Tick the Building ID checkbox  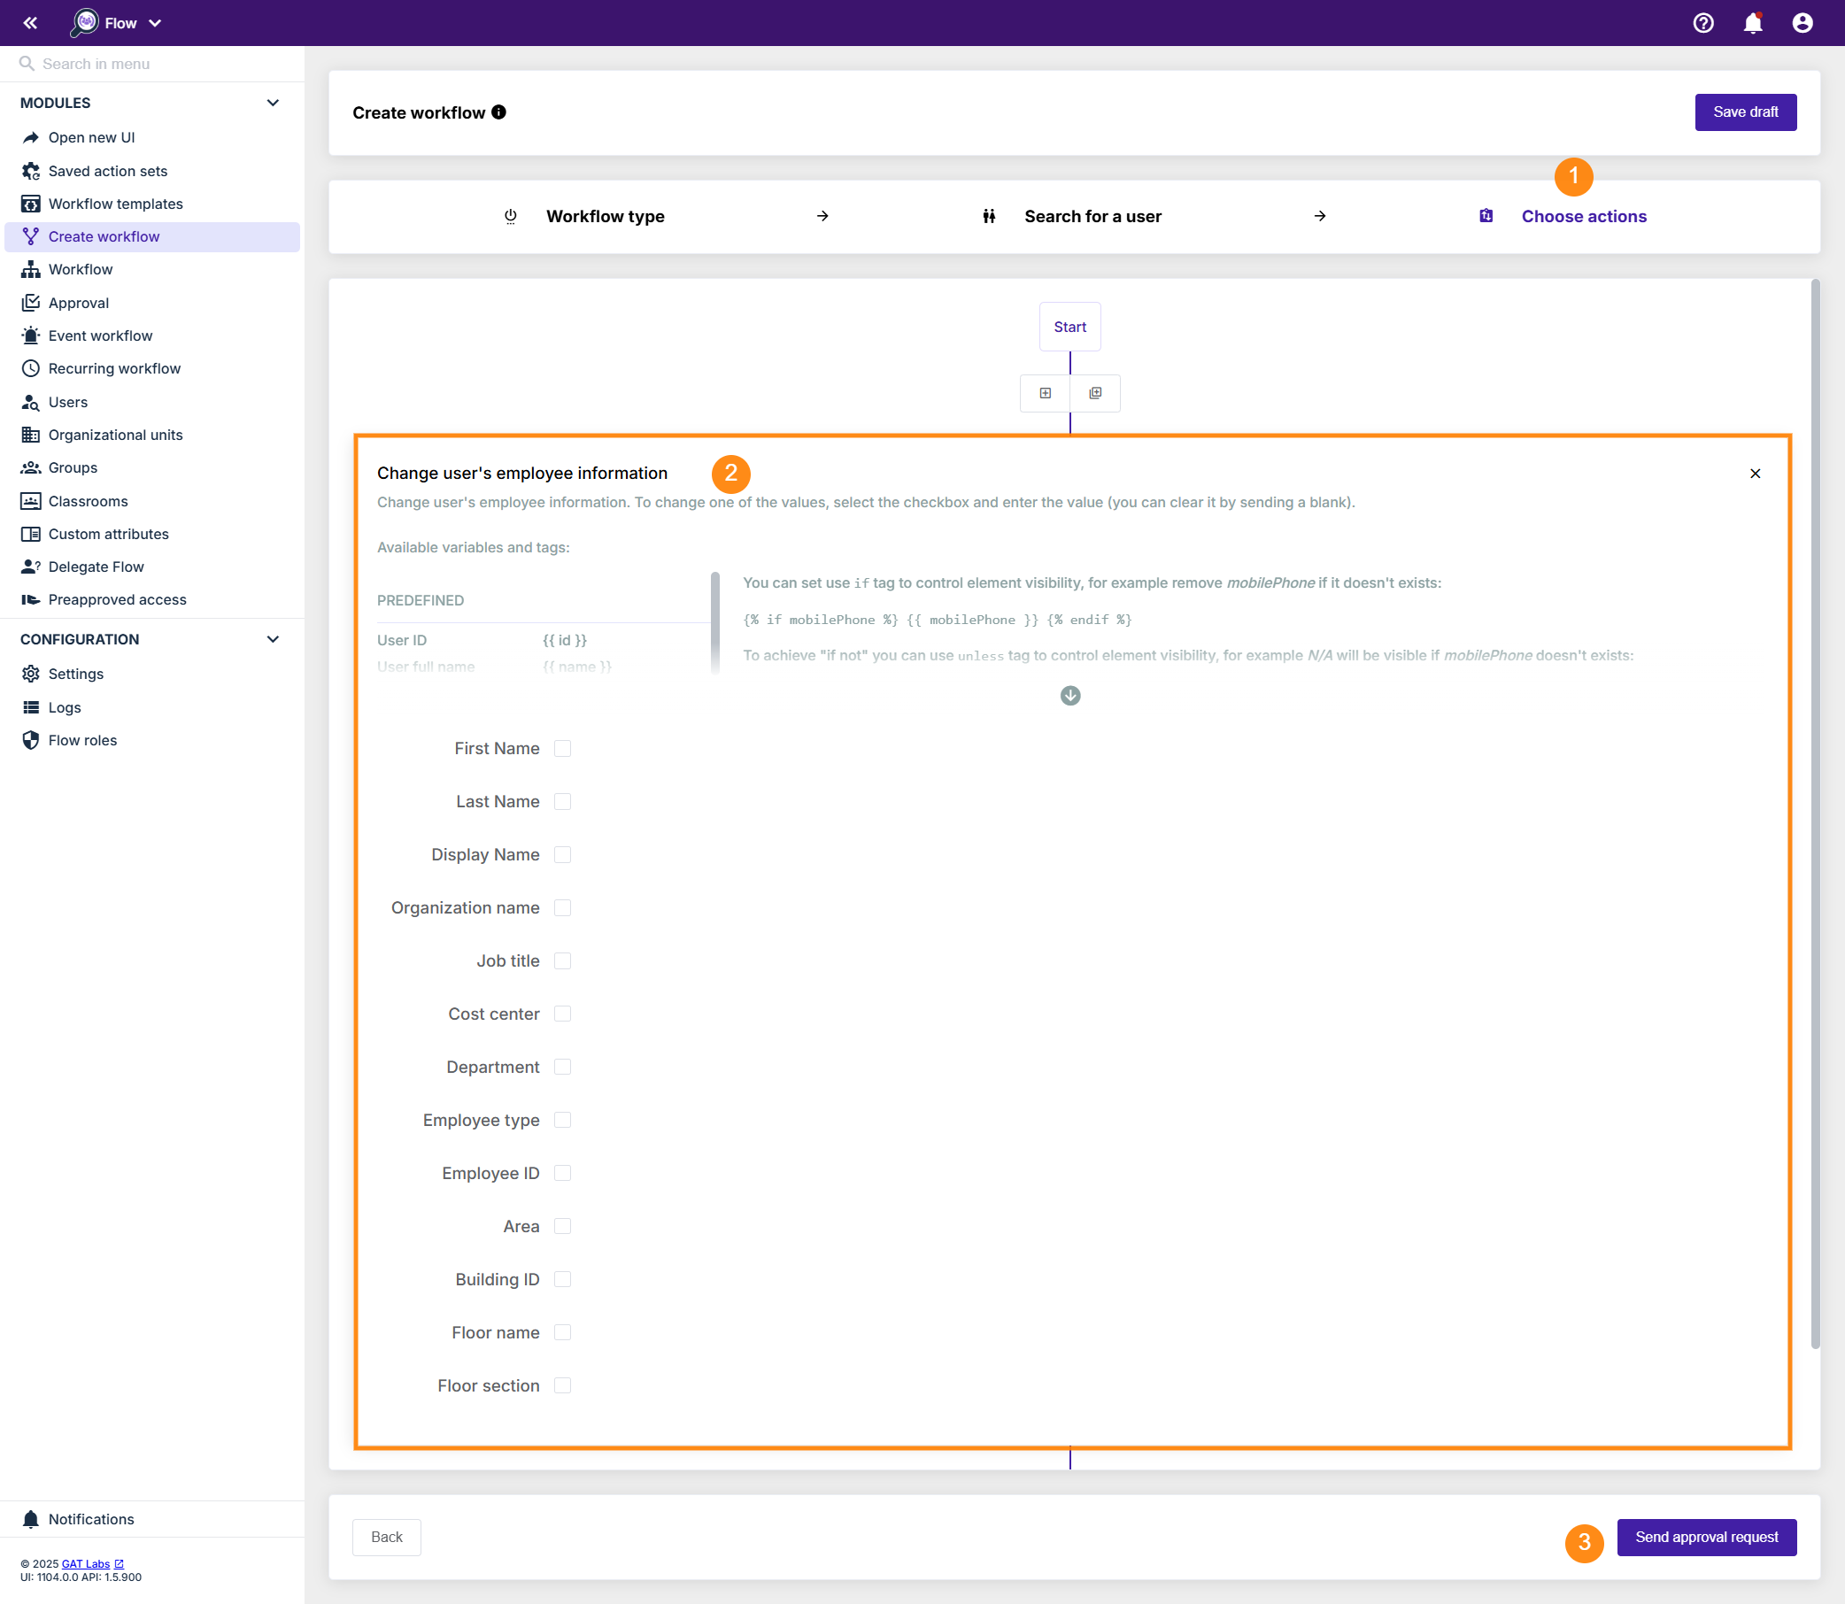[x=562, y=1279]
